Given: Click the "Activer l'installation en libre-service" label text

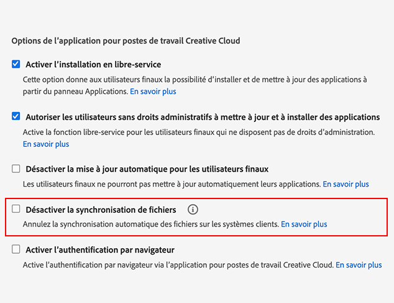Looking at the screenshot, I should point(93,64).
